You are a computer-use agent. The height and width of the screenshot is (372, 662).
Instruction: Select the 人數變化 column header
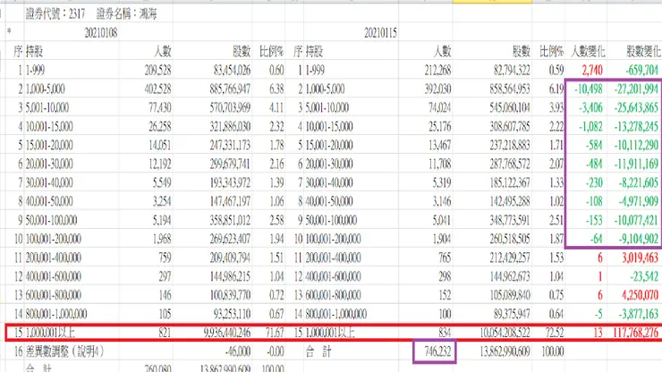point(588,52)
